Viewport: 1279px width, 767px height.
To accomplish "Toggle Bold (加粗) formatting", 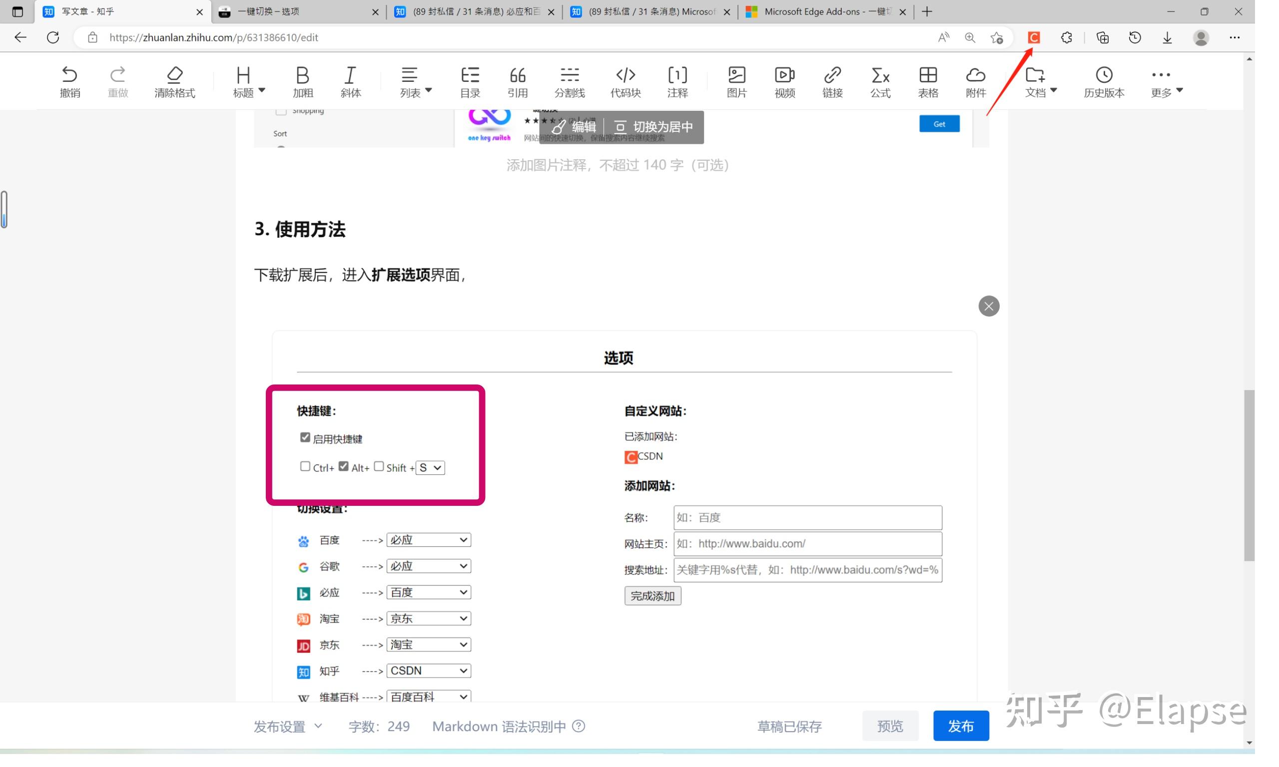I will [x=303, y=82].
